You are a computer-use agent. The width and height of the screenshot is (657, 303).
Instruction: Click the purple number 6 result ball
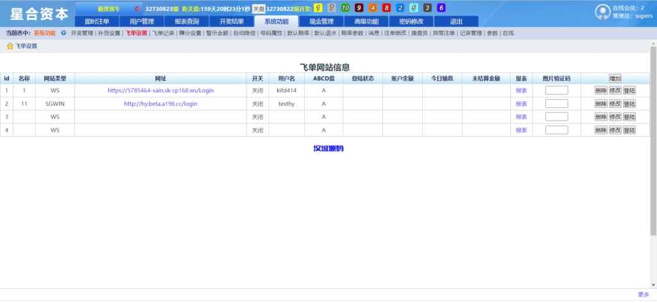click(x=441, y=8)
